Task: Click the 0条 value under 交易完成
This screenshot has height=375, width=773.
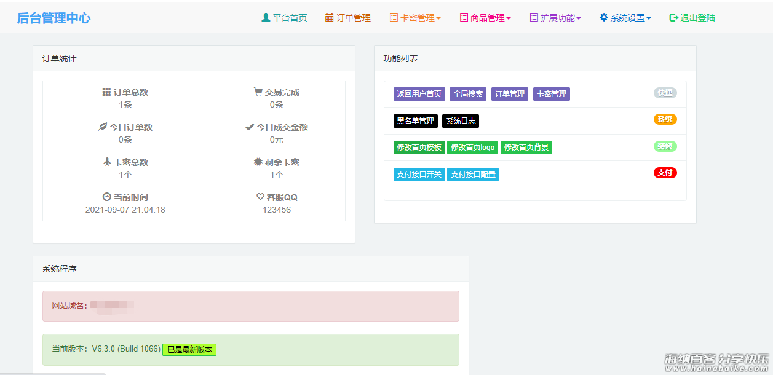Action: [x=277, y=105]
